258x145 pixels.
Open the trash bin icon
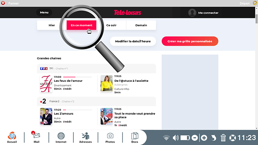[x=223, y=138]
